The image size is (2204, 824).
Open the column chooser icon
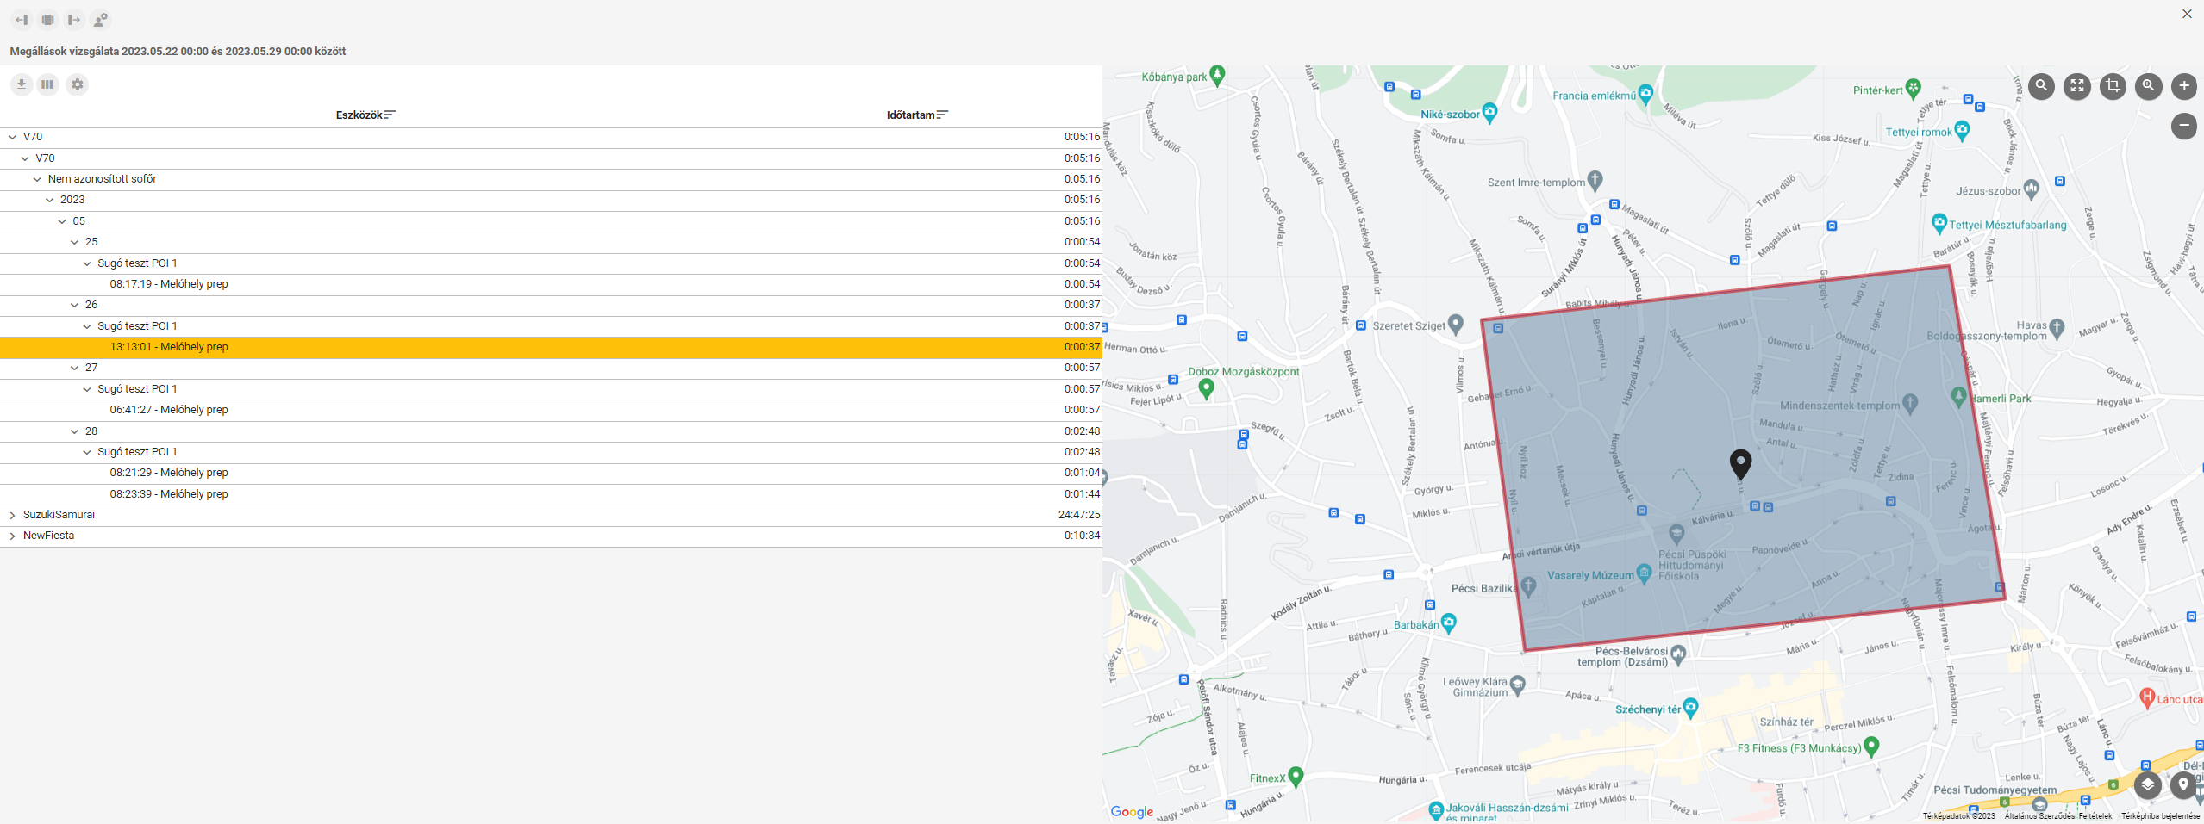coord(47,84)
